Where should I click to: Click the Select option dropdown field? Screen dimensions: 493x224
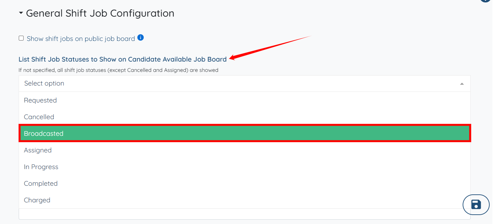[233, 84]
